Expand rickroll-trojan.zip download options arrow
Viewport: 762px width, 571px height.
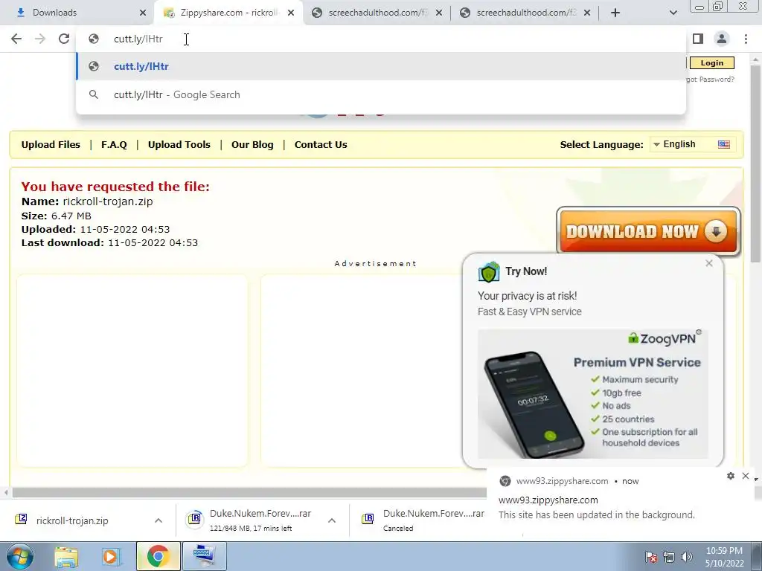click(159, 520)
